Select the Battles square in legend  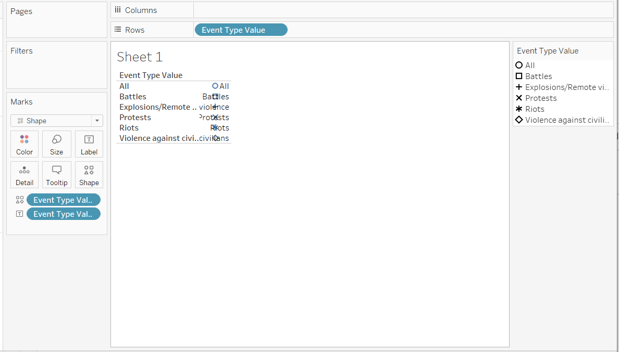coord(519,76)
